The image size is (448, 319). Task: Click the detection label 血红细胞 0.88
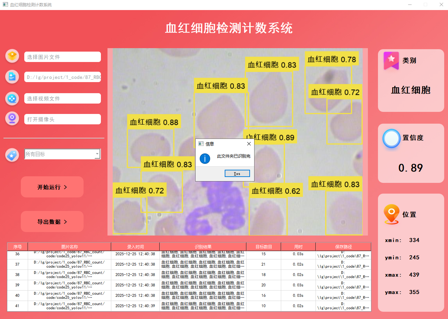click(154, 122)
